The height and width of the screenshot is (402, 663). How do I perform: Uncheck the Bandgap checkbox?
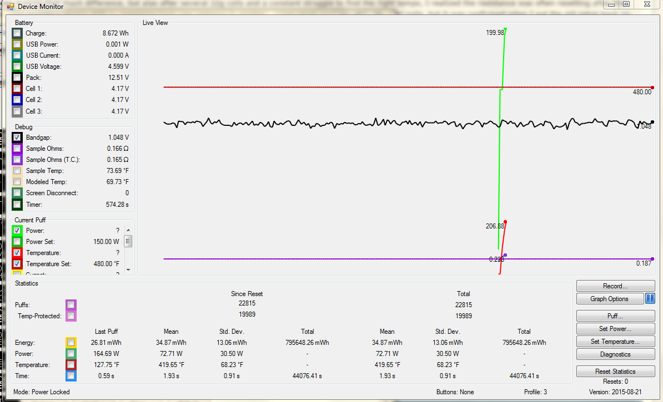[17, 138]
